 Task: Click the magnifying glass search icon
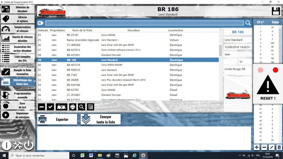click(248, 23)
